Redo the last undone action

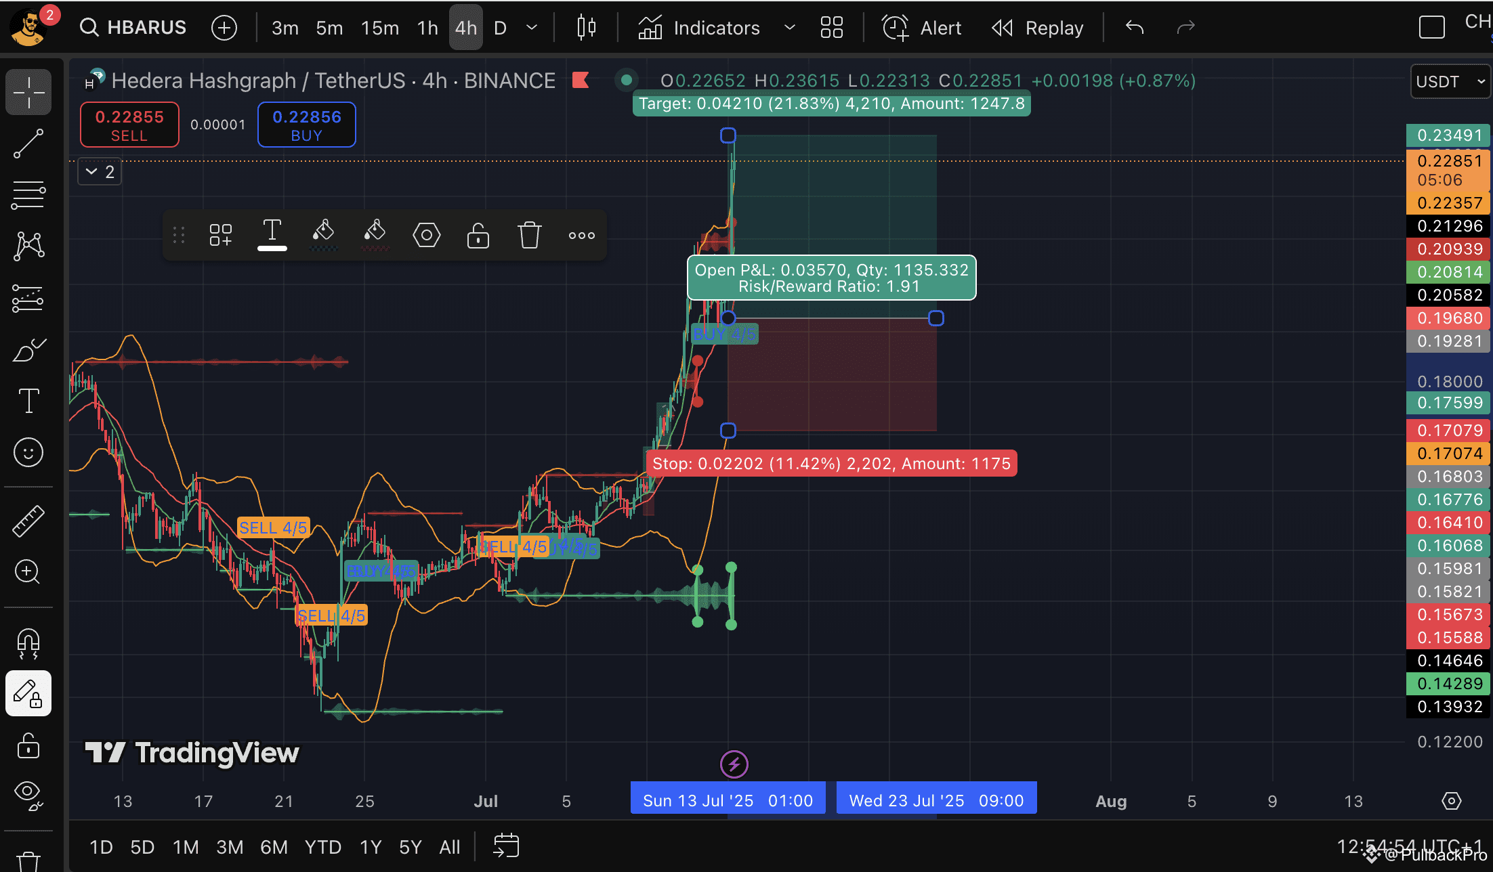1185,28
